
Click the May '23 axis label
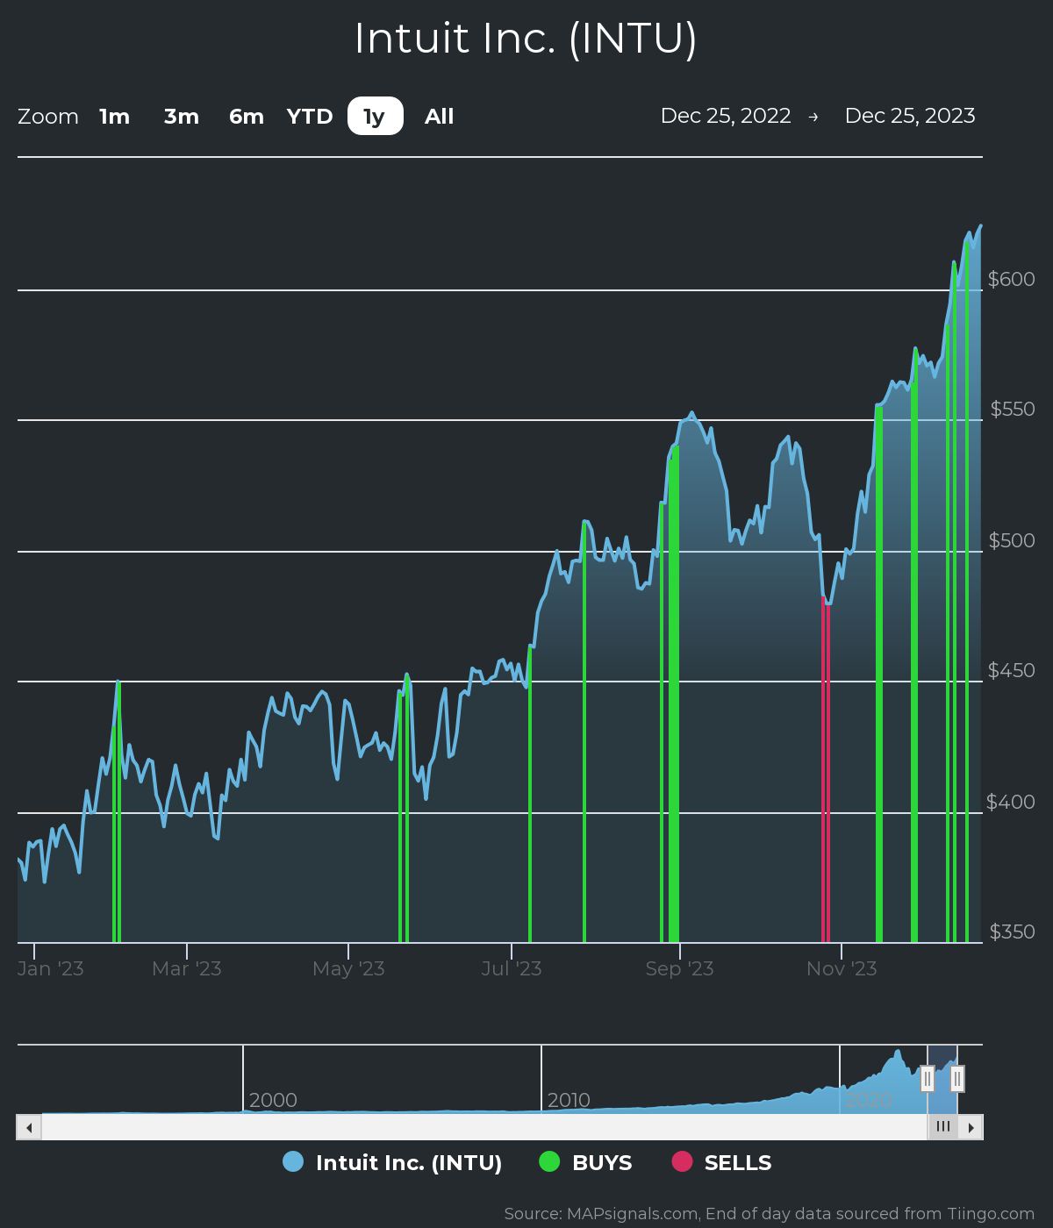[x=348, y=968]
